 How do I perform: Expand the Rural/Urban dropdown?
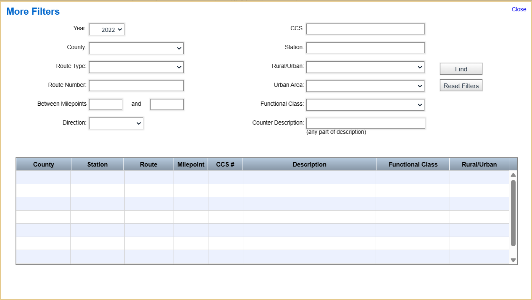click(365, 67)
